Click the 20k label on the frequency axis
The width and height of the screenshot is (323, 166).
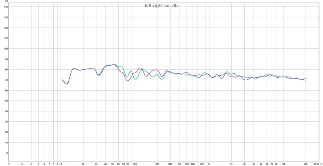(306, 164)
